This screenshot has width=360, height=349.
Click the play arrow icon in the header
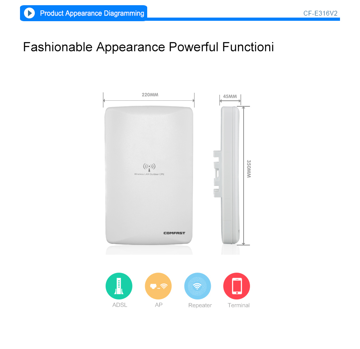coord(29,13)
